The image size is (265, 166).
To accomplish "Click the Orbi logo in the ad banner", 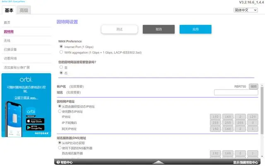I will pyautogui.click(x=26, y=79).
